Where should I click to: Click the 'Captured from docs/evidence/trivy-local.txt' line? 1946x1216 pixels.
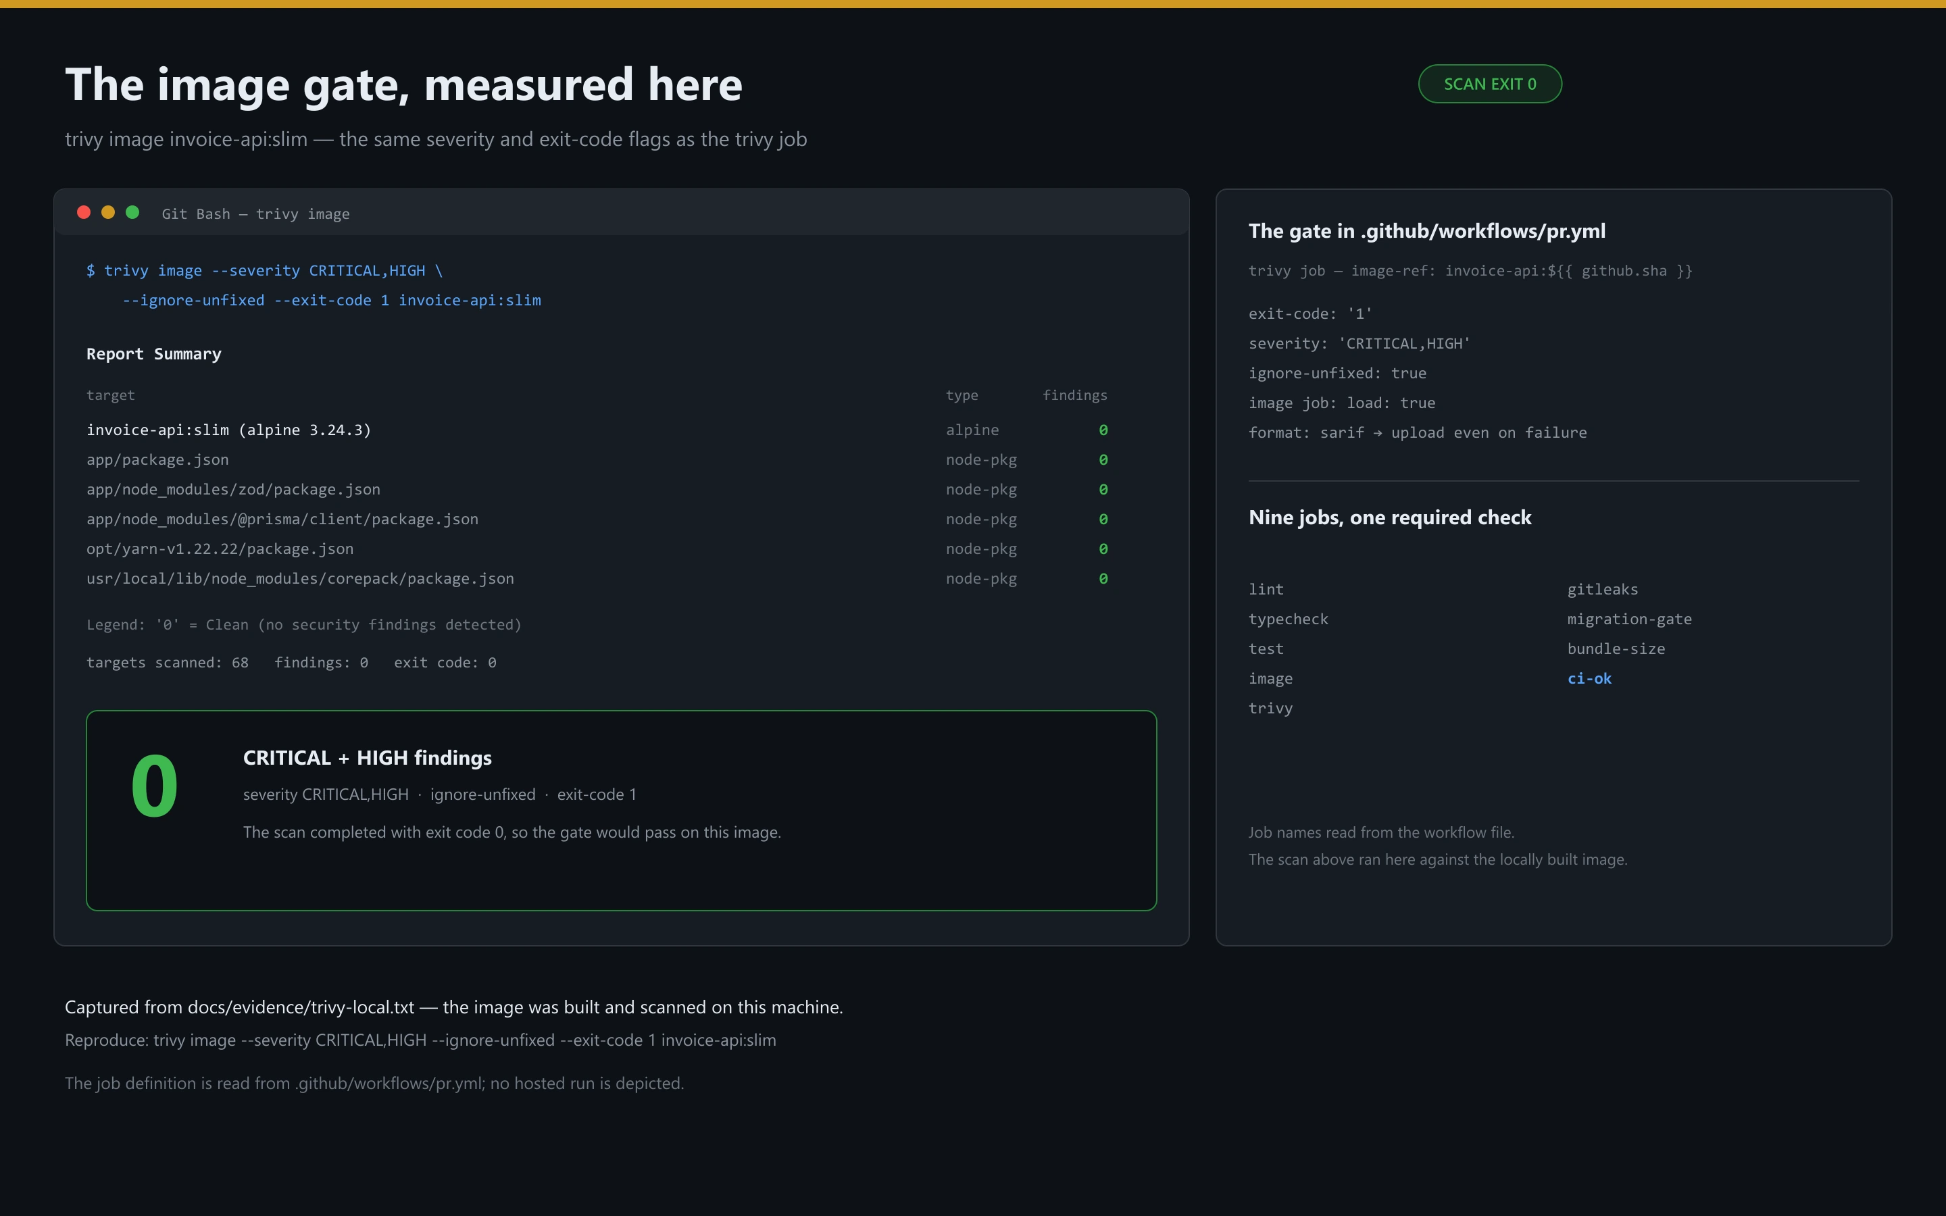pos(453,1007)
